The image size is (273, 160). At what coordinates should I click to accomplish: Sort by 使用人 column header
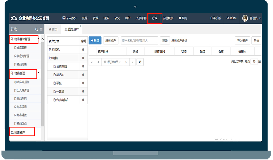tap(242, 51)
